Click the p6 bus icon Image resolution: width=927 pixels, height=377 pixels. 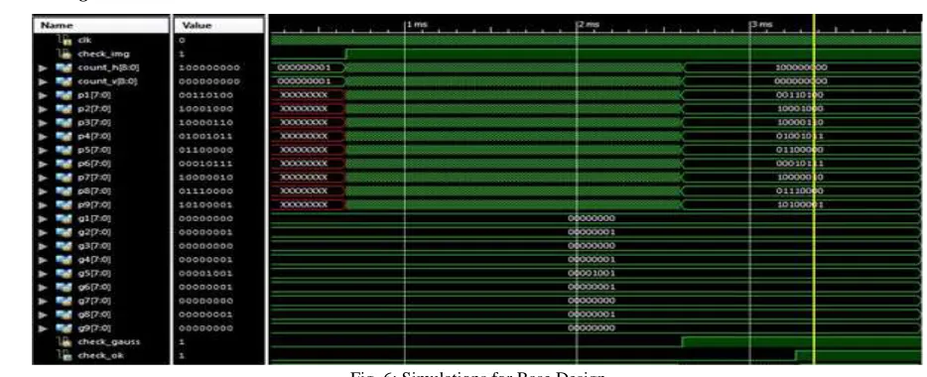coord(64,164)
